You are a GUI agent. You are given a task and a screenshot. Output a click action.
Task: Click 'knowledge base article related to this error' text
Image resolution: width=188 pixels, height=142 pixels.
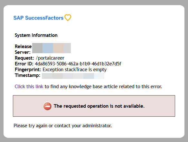[x=116, y=87]
